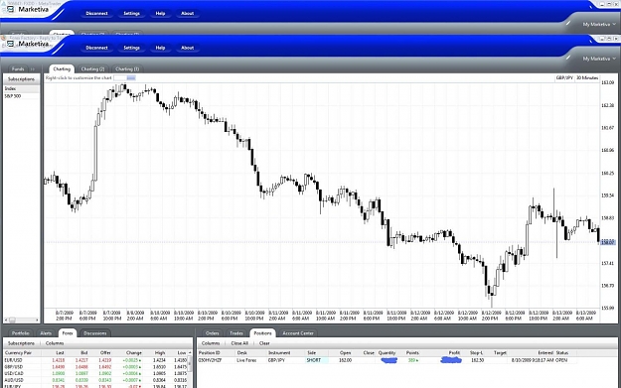Screen dimensions: 621x388
Task: Open Subscriptions in the left sidebar panel
Action: 22,79
